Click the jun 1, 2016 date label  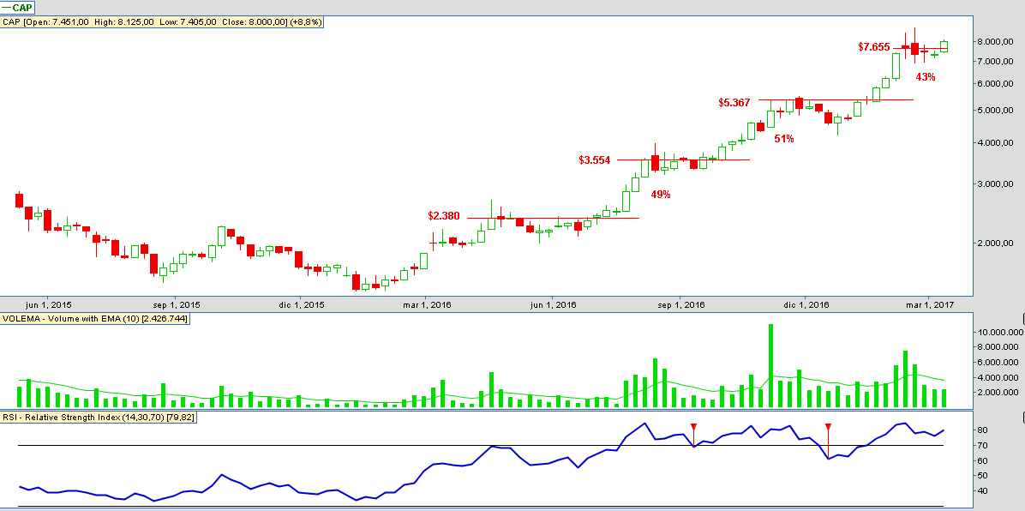coord(553,305)
